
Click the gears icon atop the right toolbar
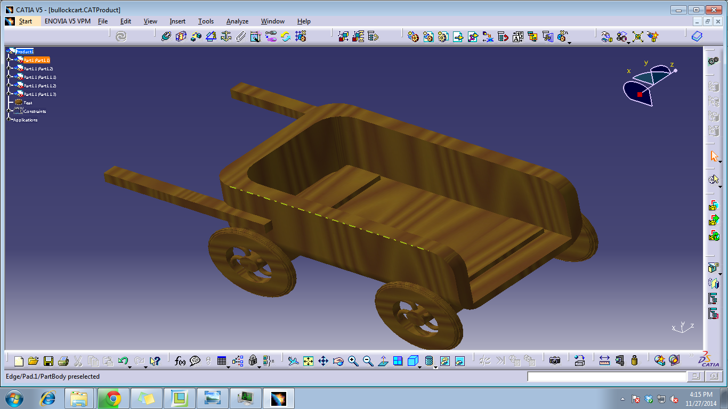[x=714, y=61]
